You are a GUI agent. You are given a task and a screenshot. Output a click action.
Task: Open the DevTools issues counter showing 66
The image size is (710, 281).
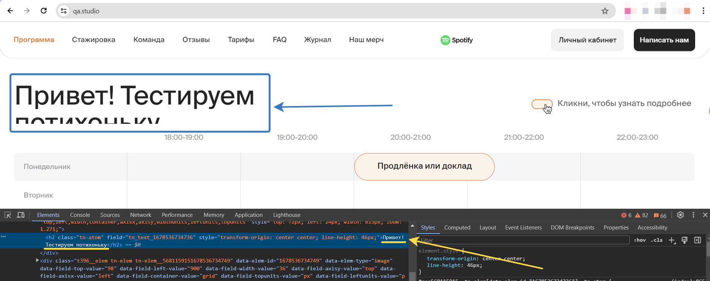(x=660, y=215)
